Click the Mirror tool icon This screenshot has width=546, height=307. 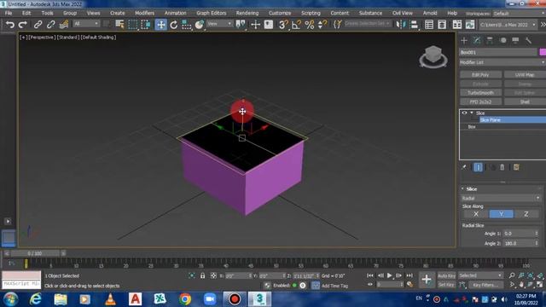pyautogui.click(x=401, y=25)
